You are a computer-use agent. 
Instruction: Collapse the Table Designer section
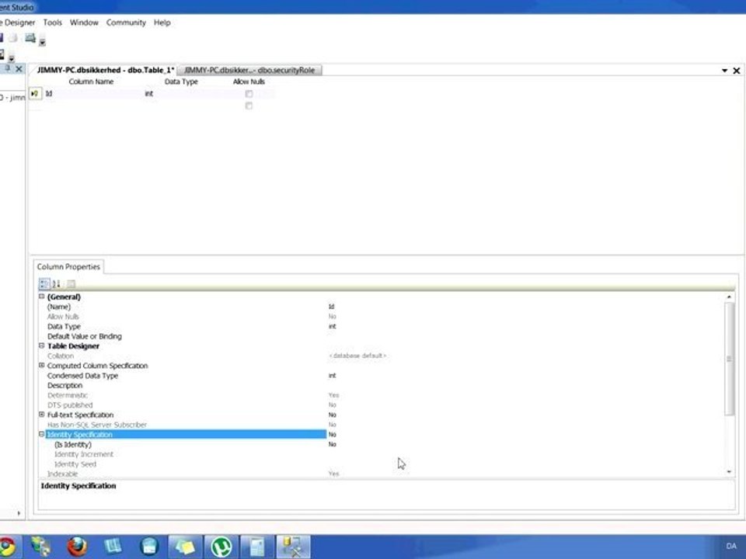[x=41, y=345]
